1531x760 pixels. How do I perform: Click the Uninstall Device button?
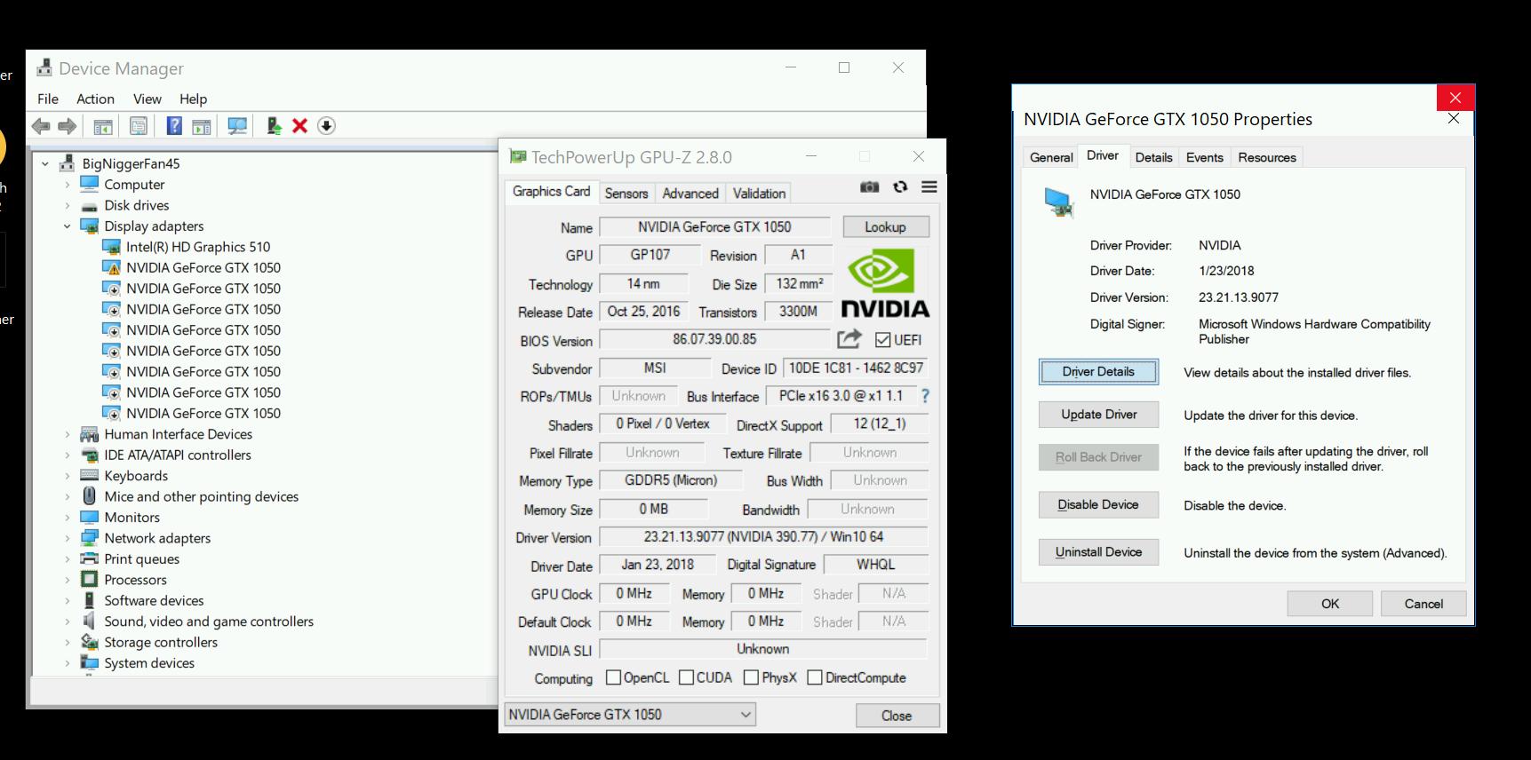point(1099,552)
